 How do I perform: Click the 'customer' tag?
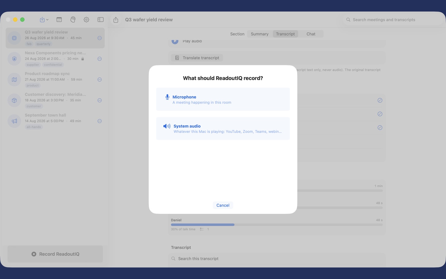pyautogui.click(x=34, y=106)
